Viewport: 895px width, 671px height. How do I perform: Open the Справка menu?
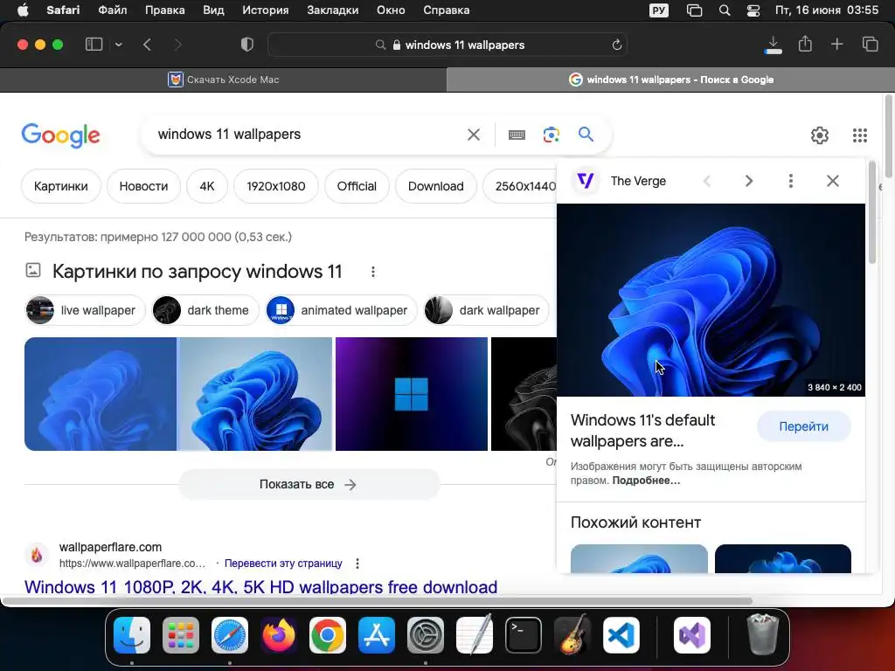[447, 10]
